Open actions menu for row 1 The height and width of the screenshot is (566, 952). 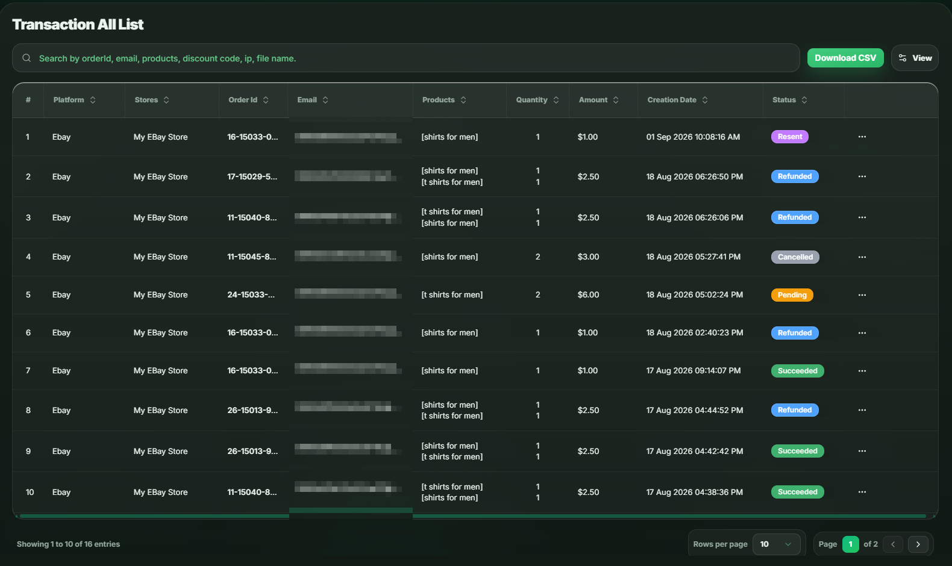click(x=862, y=137)
